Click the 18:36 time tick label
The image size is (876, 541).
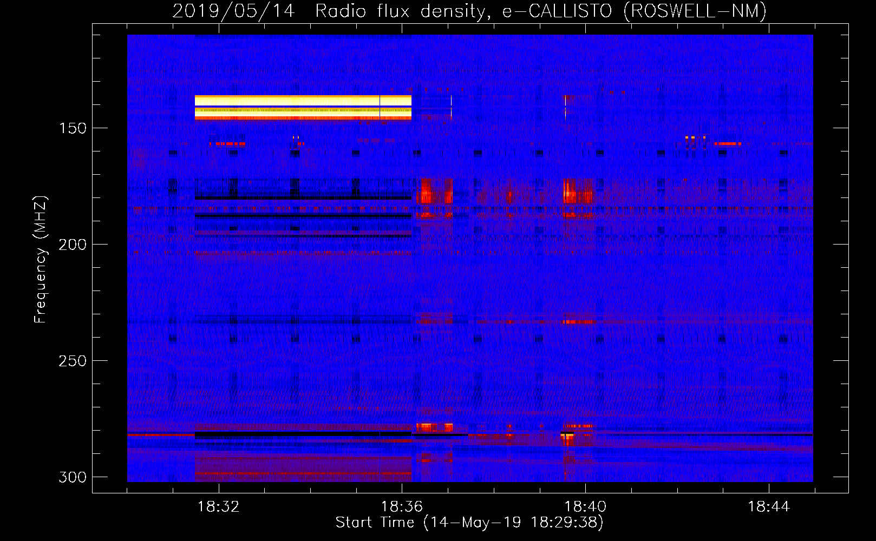[x=402, y=507]
